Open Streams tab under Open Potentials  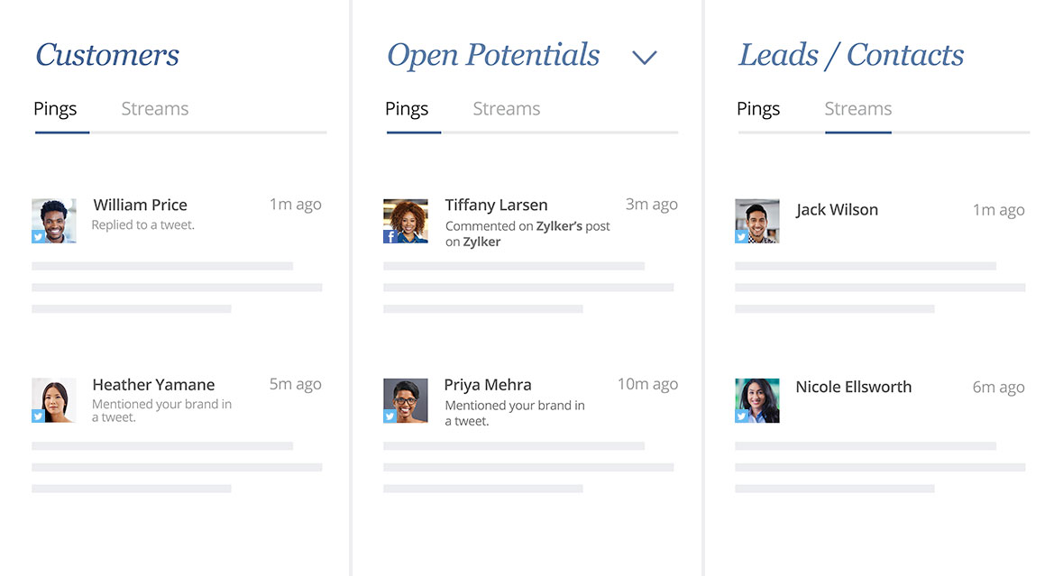(x=506, y=109)
